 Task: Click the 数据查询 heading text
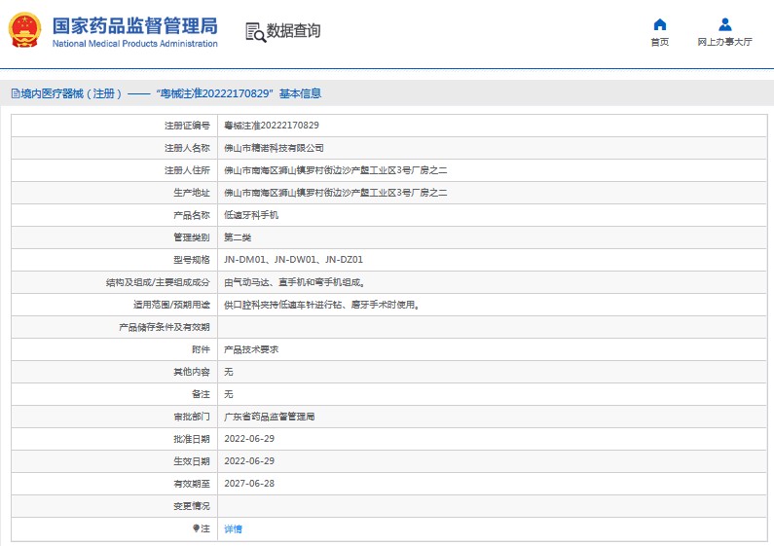pyautogui.click(x=294, y=30)
